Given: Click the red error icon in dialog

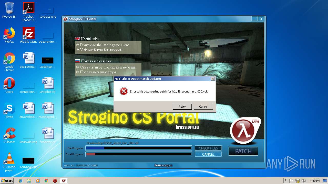Looking at the screenshot, I should point(124,91).
